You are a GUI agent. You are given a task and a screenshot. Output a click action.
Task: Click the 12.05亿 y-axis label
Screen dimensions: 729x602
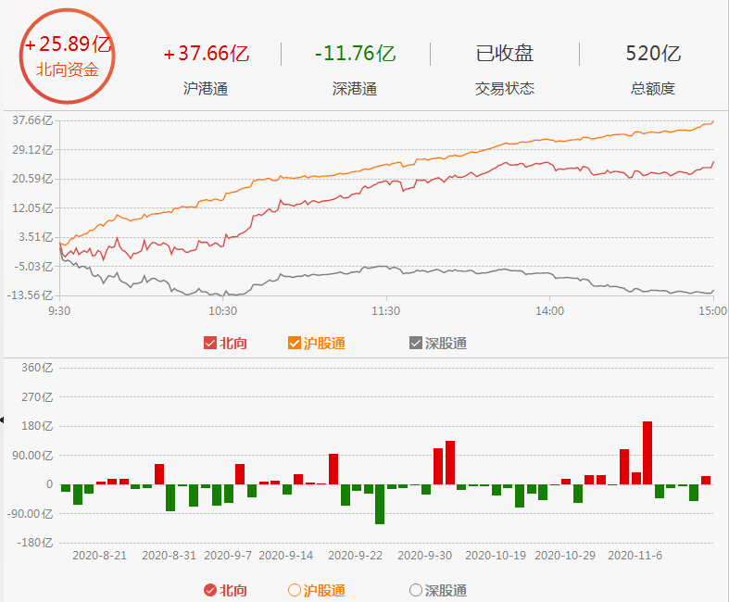tap(32, 207)
